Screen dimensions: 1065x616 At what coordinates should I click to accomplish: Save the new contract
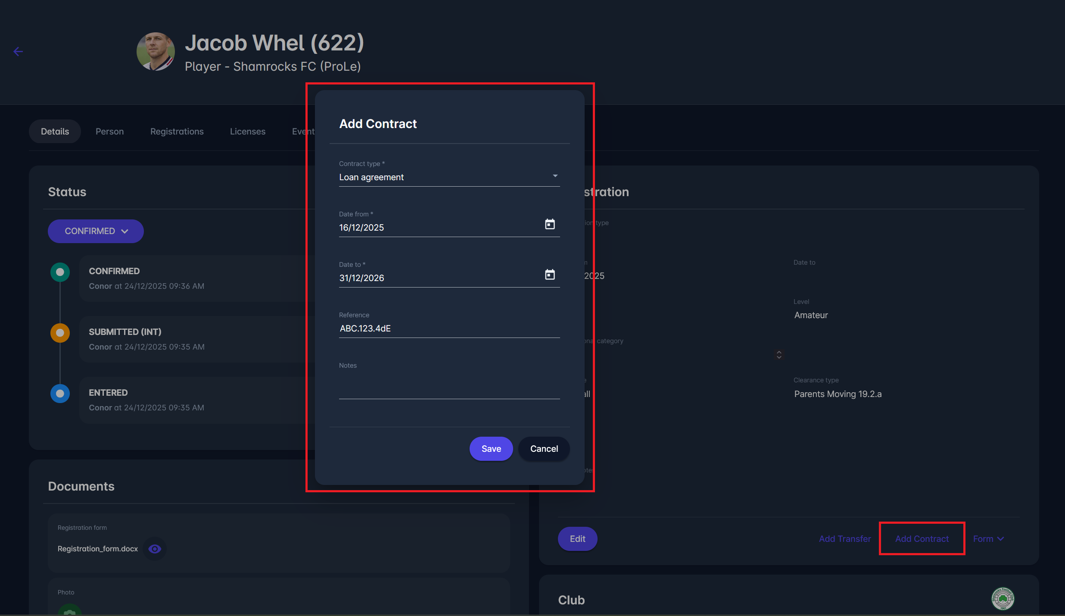[491, 449]
